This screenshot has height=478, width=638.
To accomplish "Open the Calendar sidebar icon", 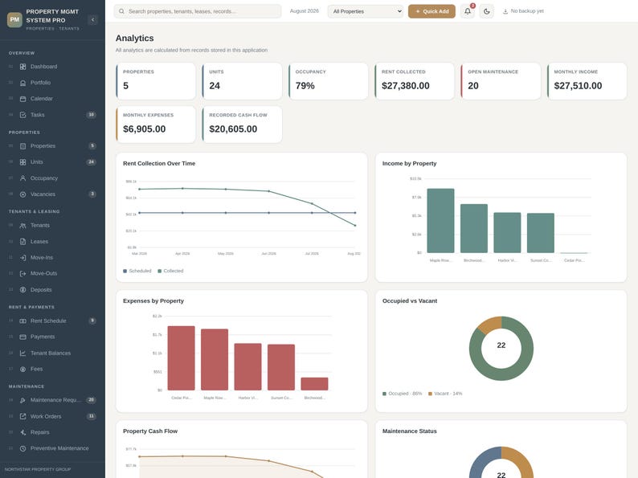I will click(22, 99).
